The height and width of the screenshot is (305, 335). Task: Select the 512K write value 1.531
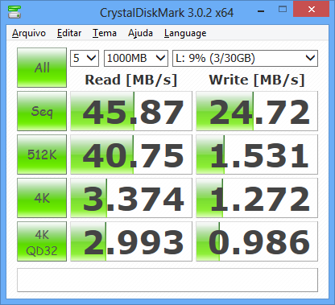coord(257,155)
